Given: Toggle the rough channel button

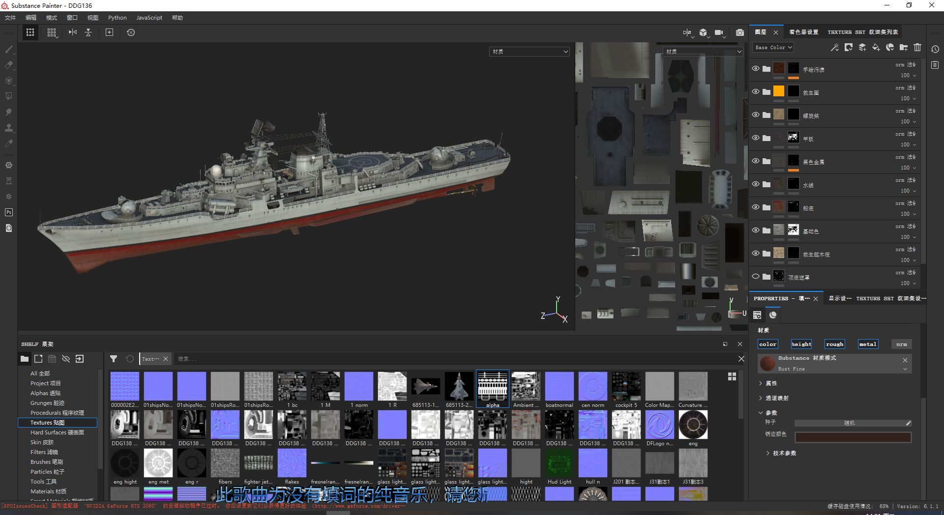Looking at the screenshot, I should pyautogui.click(x=835, y=344).
